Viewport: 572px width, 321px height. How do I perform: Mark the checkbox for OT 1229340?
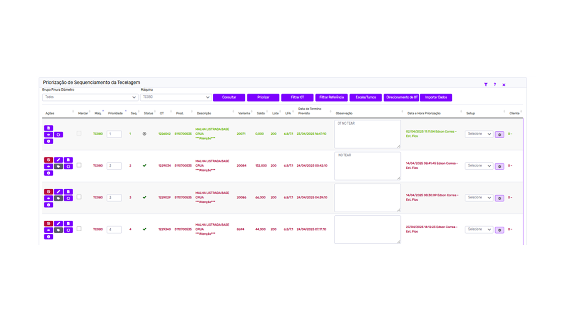79,229
